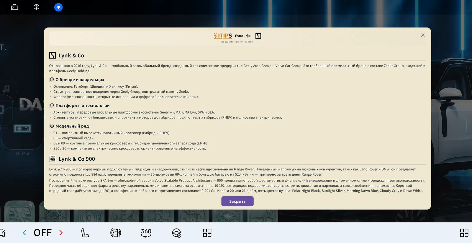
Task: Open the screen cast icon in top bar
Action: tap(14, 7)
